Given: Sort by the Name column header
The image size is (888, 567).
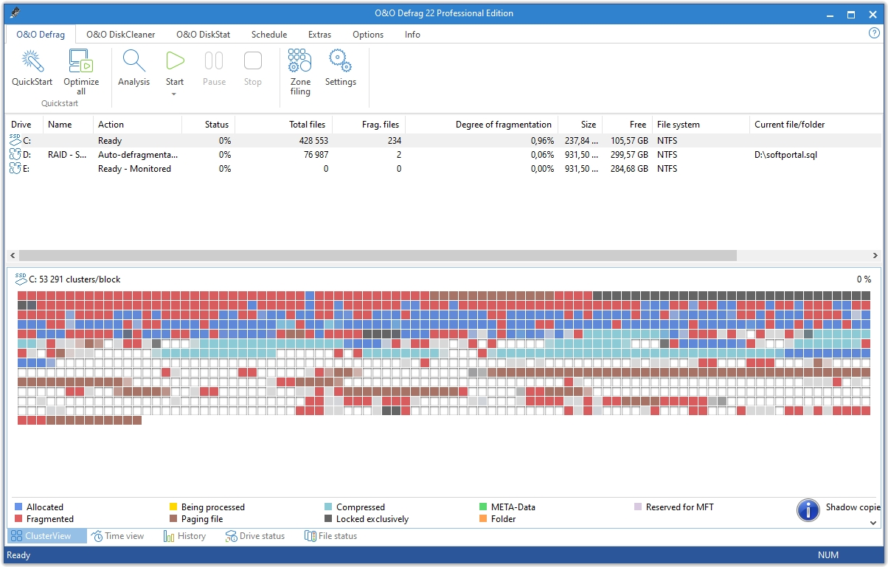Looking at the screenshot, I should (69, 125).
